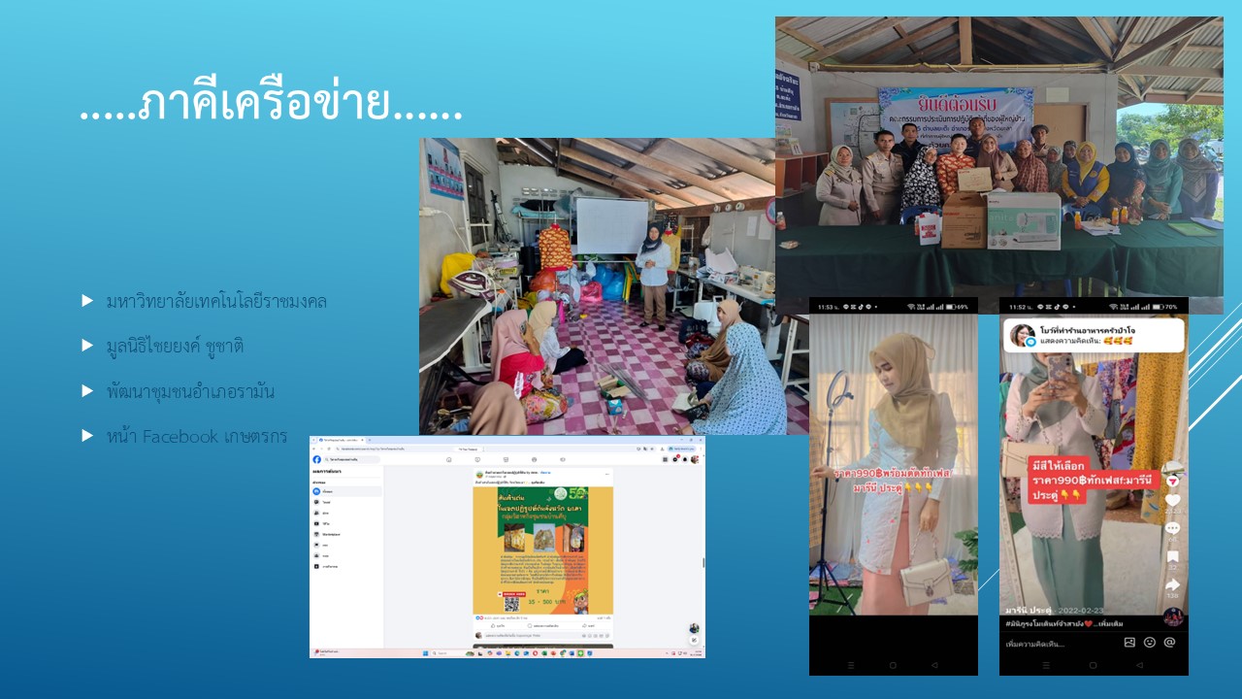Toggle Like on the Facebook post
Viewport: 1242px width, 699px height.
499,626
